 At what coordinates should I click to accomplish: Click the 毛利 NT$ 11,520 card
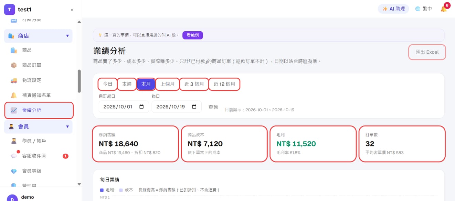pos(313,144)
